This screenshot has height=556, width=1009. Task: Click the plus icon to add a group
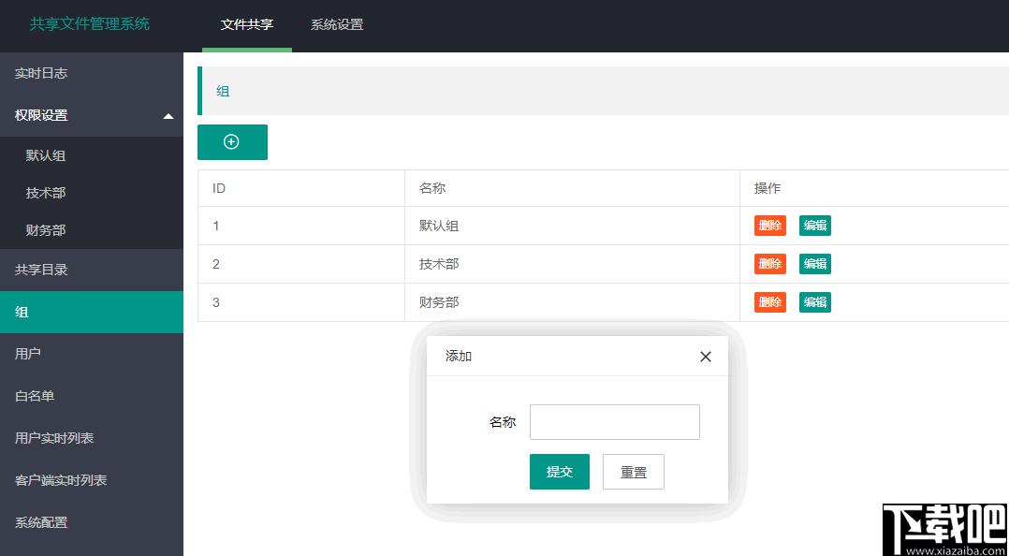click(x=232, y=142)
